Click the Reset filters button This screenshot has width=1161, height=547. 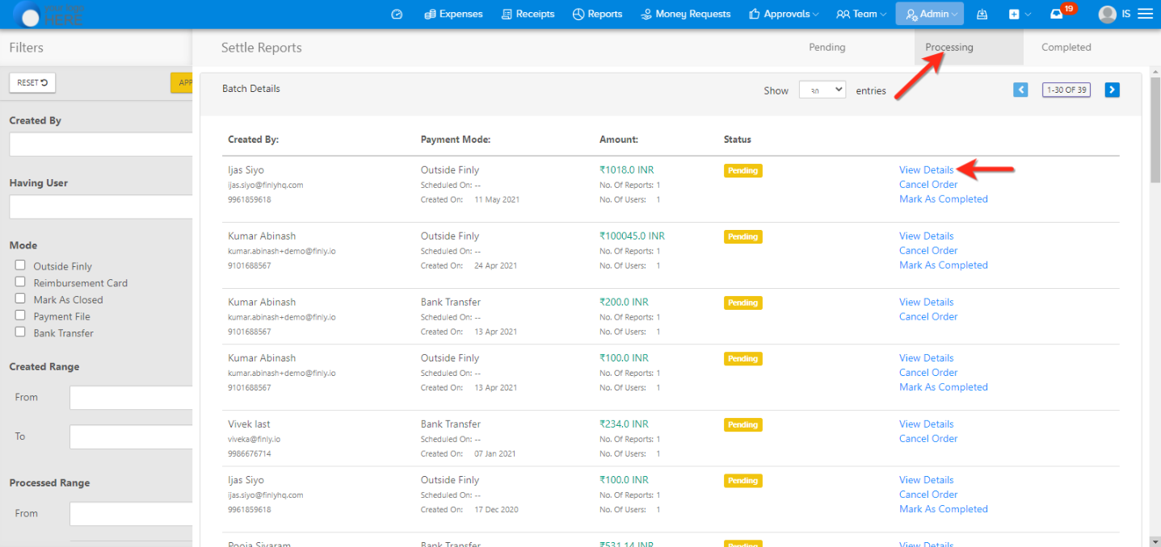point(32,82)
